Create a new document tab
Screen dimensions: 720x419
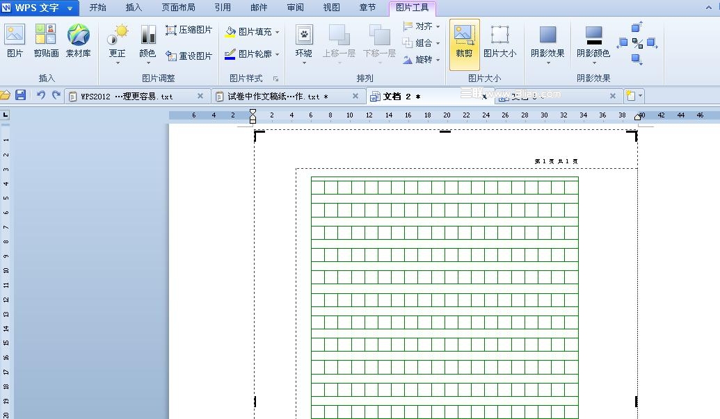pos(631,96)
